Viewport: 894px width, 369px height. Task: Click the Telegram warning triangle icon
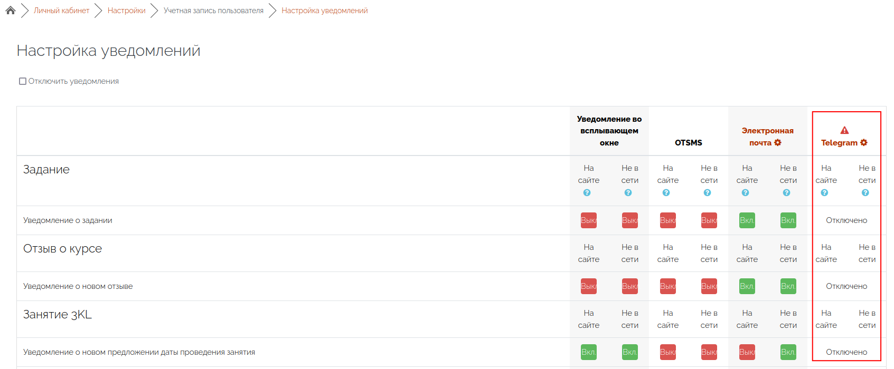click(x=844, y=130)
